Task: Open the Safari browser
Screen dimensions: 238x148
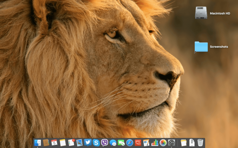Action: click(129, 143)
